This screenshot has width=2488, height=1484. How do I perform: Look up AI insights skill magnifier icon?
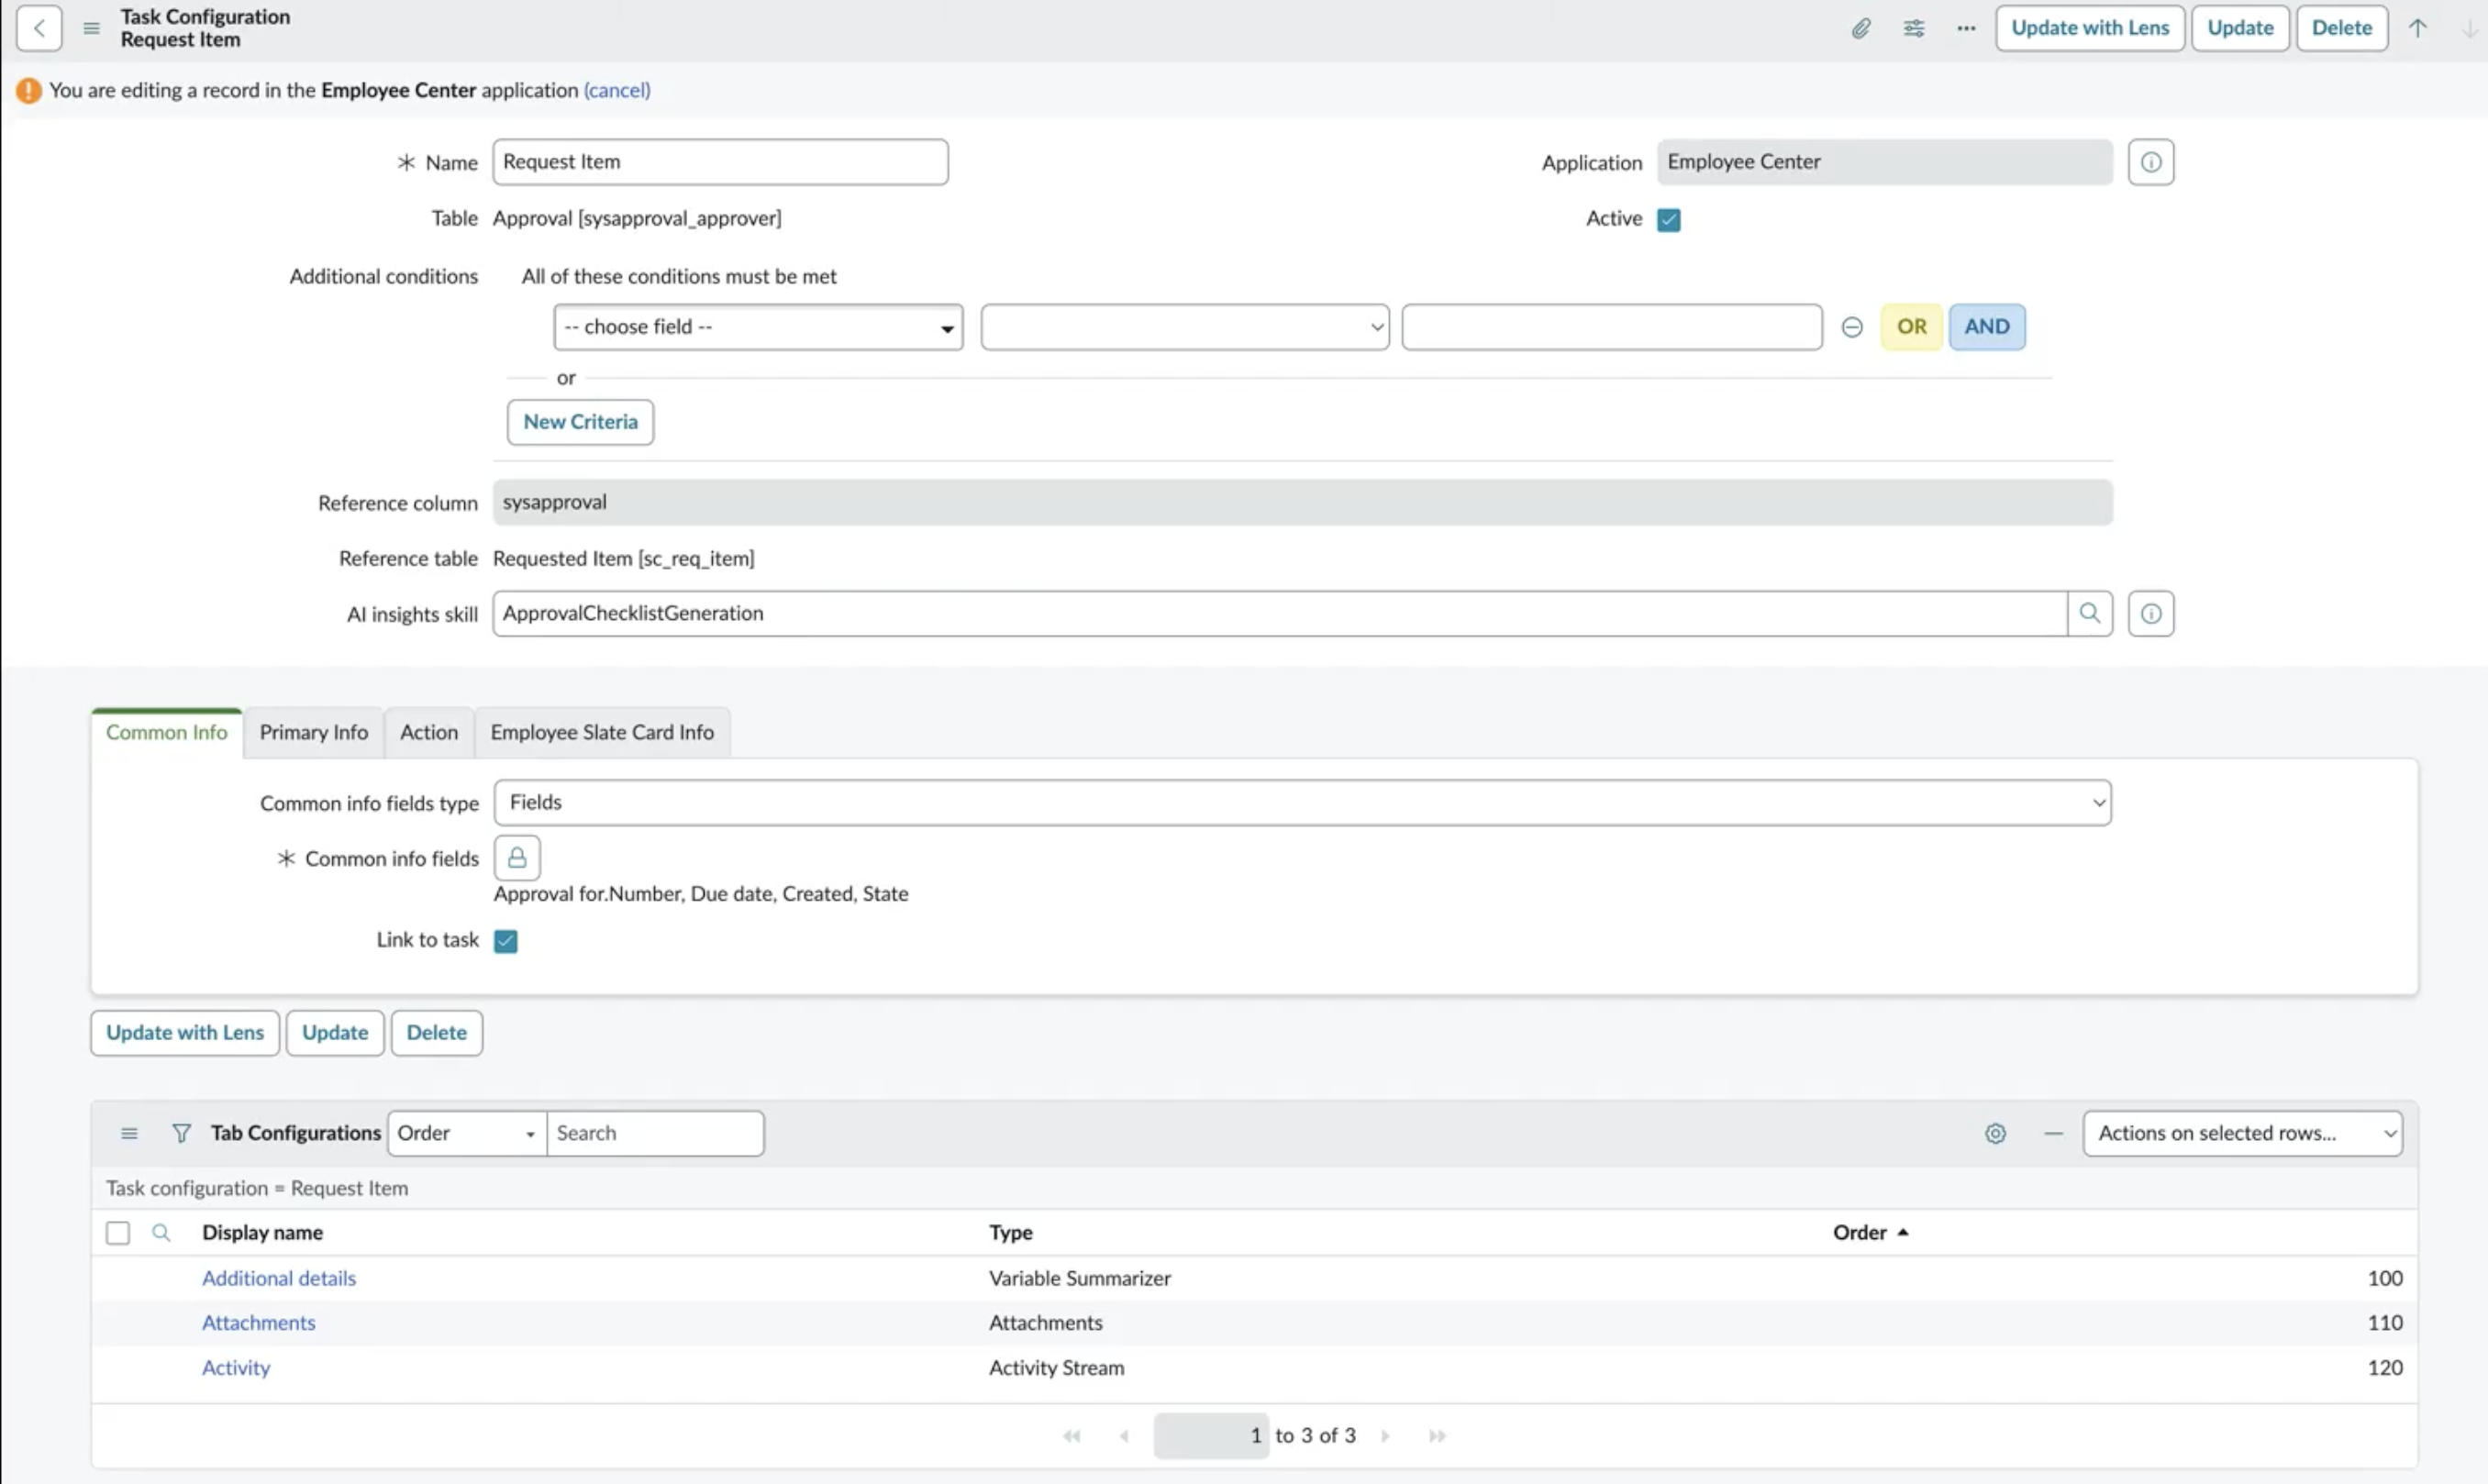[2090, 613]
